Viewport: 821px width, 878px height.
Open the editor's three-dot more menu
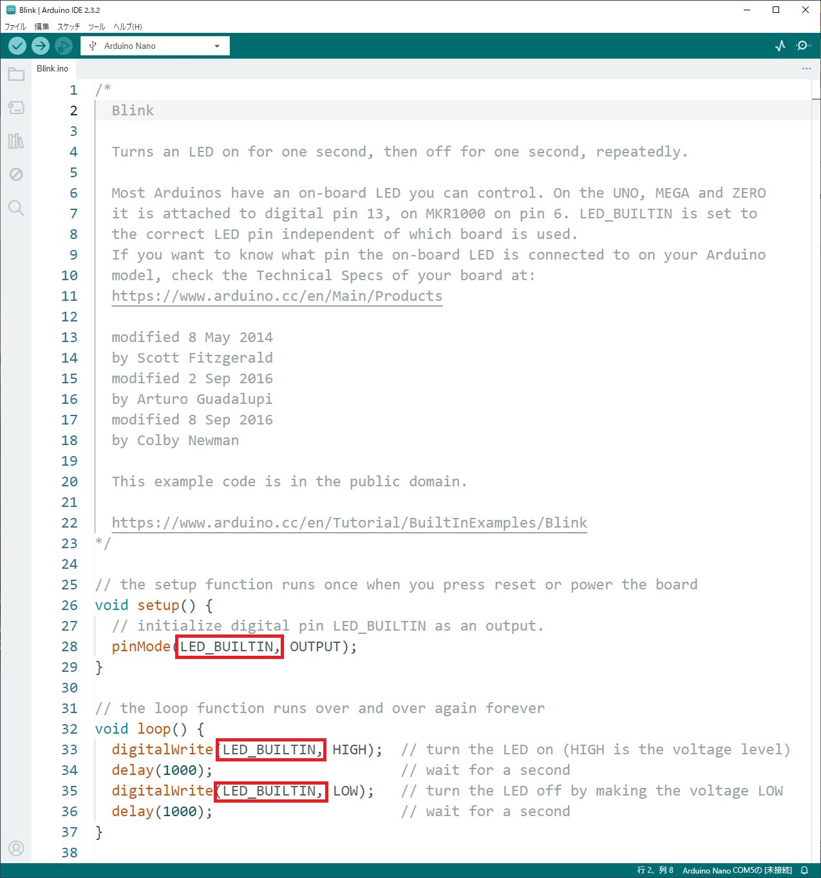coord(806,68)
